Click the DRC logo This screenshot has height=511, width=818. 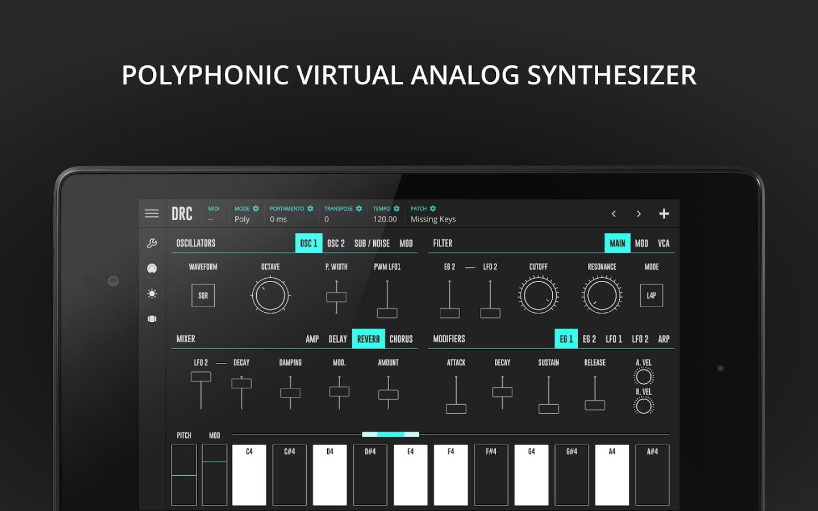(x=182, y=214)
